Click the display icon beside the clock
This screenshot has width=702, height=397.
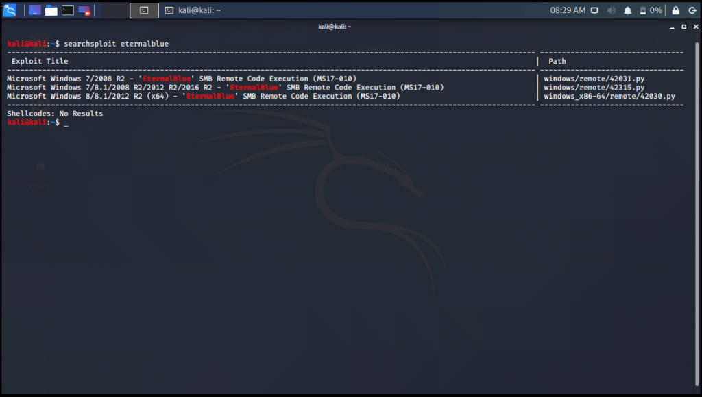[594, 10]
